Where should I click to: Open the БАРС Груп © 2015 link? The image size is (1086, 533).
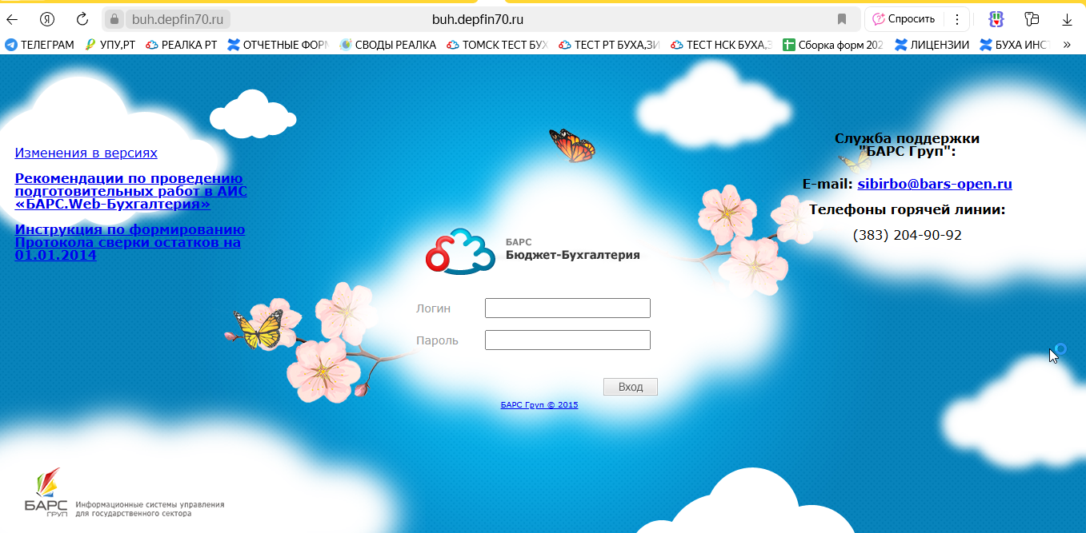(x=539, y=405)
